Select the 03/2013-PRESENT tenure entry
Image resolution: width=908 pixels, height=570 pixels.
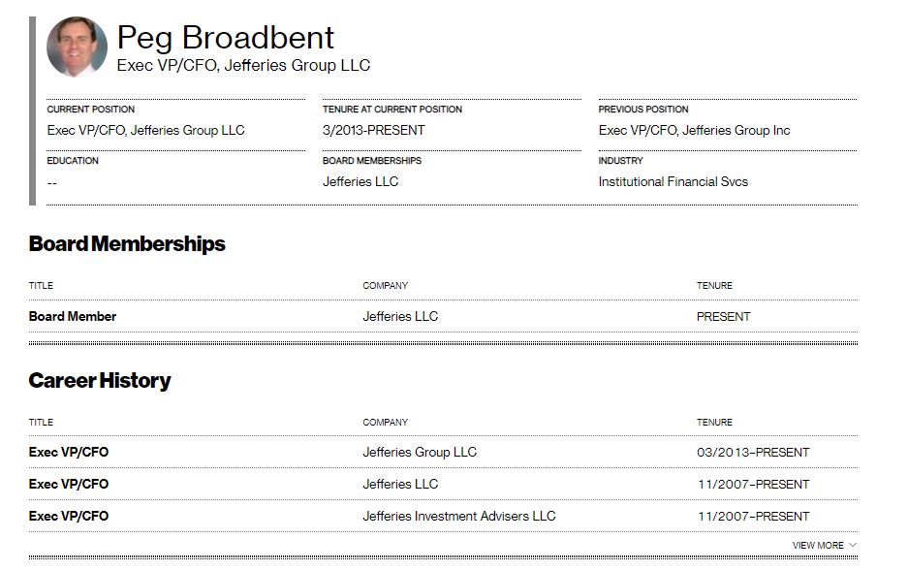point(753,452)
